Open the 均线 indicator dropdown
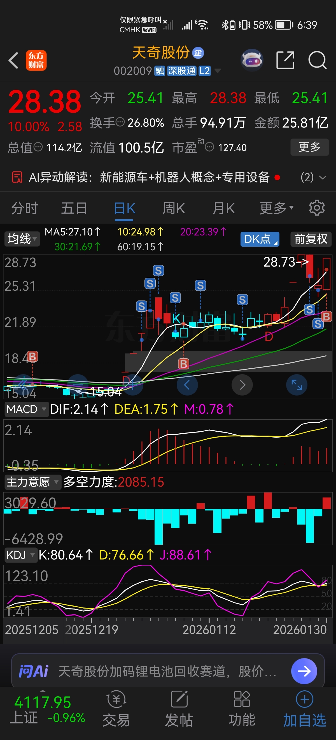Image resolution: width=336 pixels, height=740 pixels. pos(22,239)
